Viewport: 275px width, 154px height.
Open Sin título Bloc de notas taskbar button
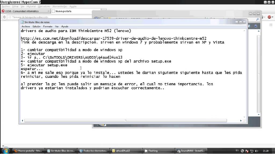61,151
